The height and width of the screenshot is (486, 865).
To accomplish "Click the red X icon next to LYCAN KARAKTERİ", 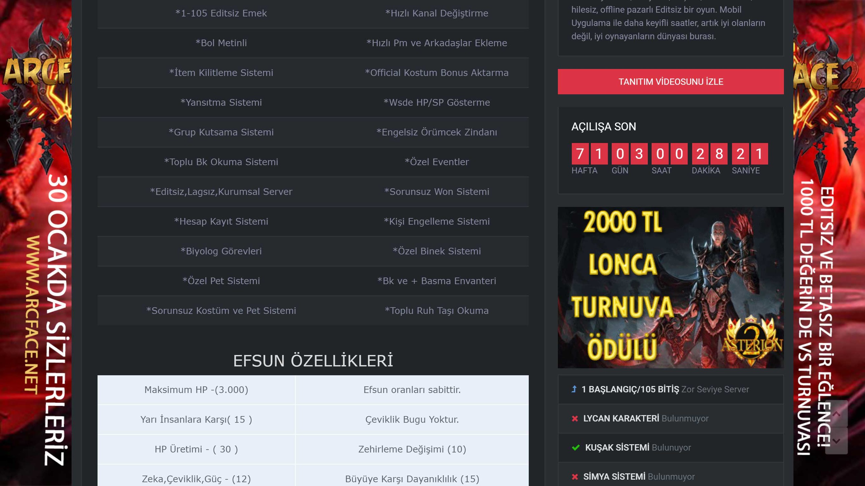I will click(x=575, y=418).
